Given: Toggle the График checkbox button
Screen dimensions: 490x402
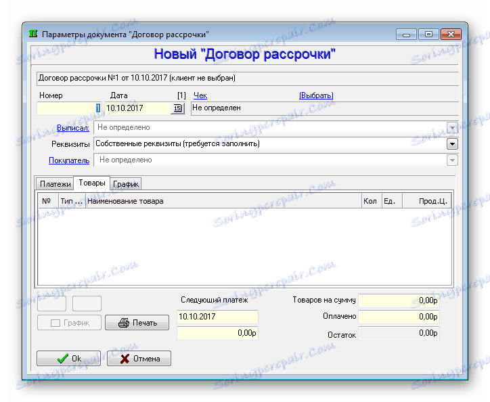Looking at the screenshot, I should click(70, 323).
